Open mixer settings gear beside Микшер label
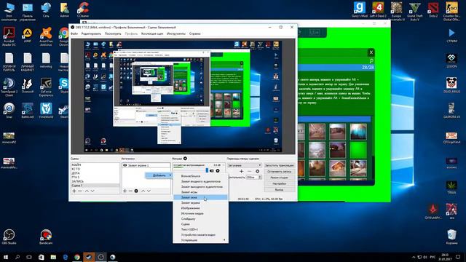466x262 pixels. click(x=185, y=159)
